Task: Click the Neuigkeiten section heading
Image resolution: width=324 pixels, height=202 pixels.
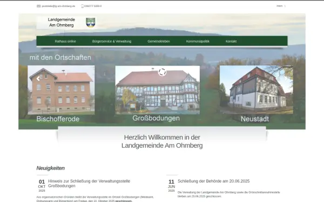Action: point(51,168)
